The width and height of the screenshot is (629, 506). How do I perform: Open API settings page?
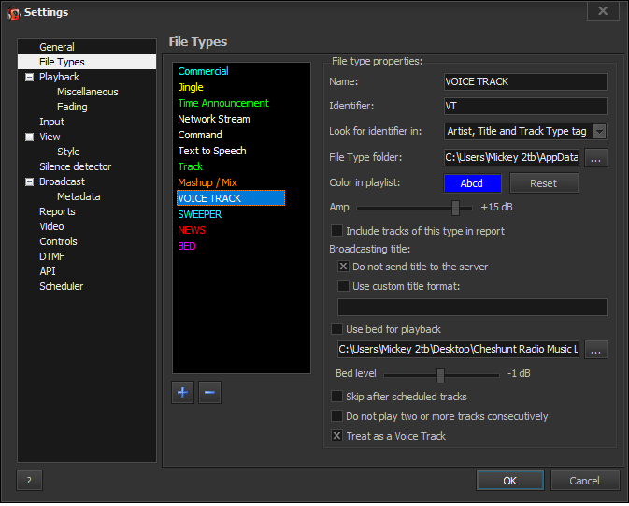pyautogui.click(x=48, y=271)
